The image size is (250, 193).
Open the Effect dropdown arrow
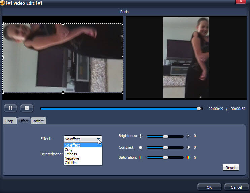(99, 139)
